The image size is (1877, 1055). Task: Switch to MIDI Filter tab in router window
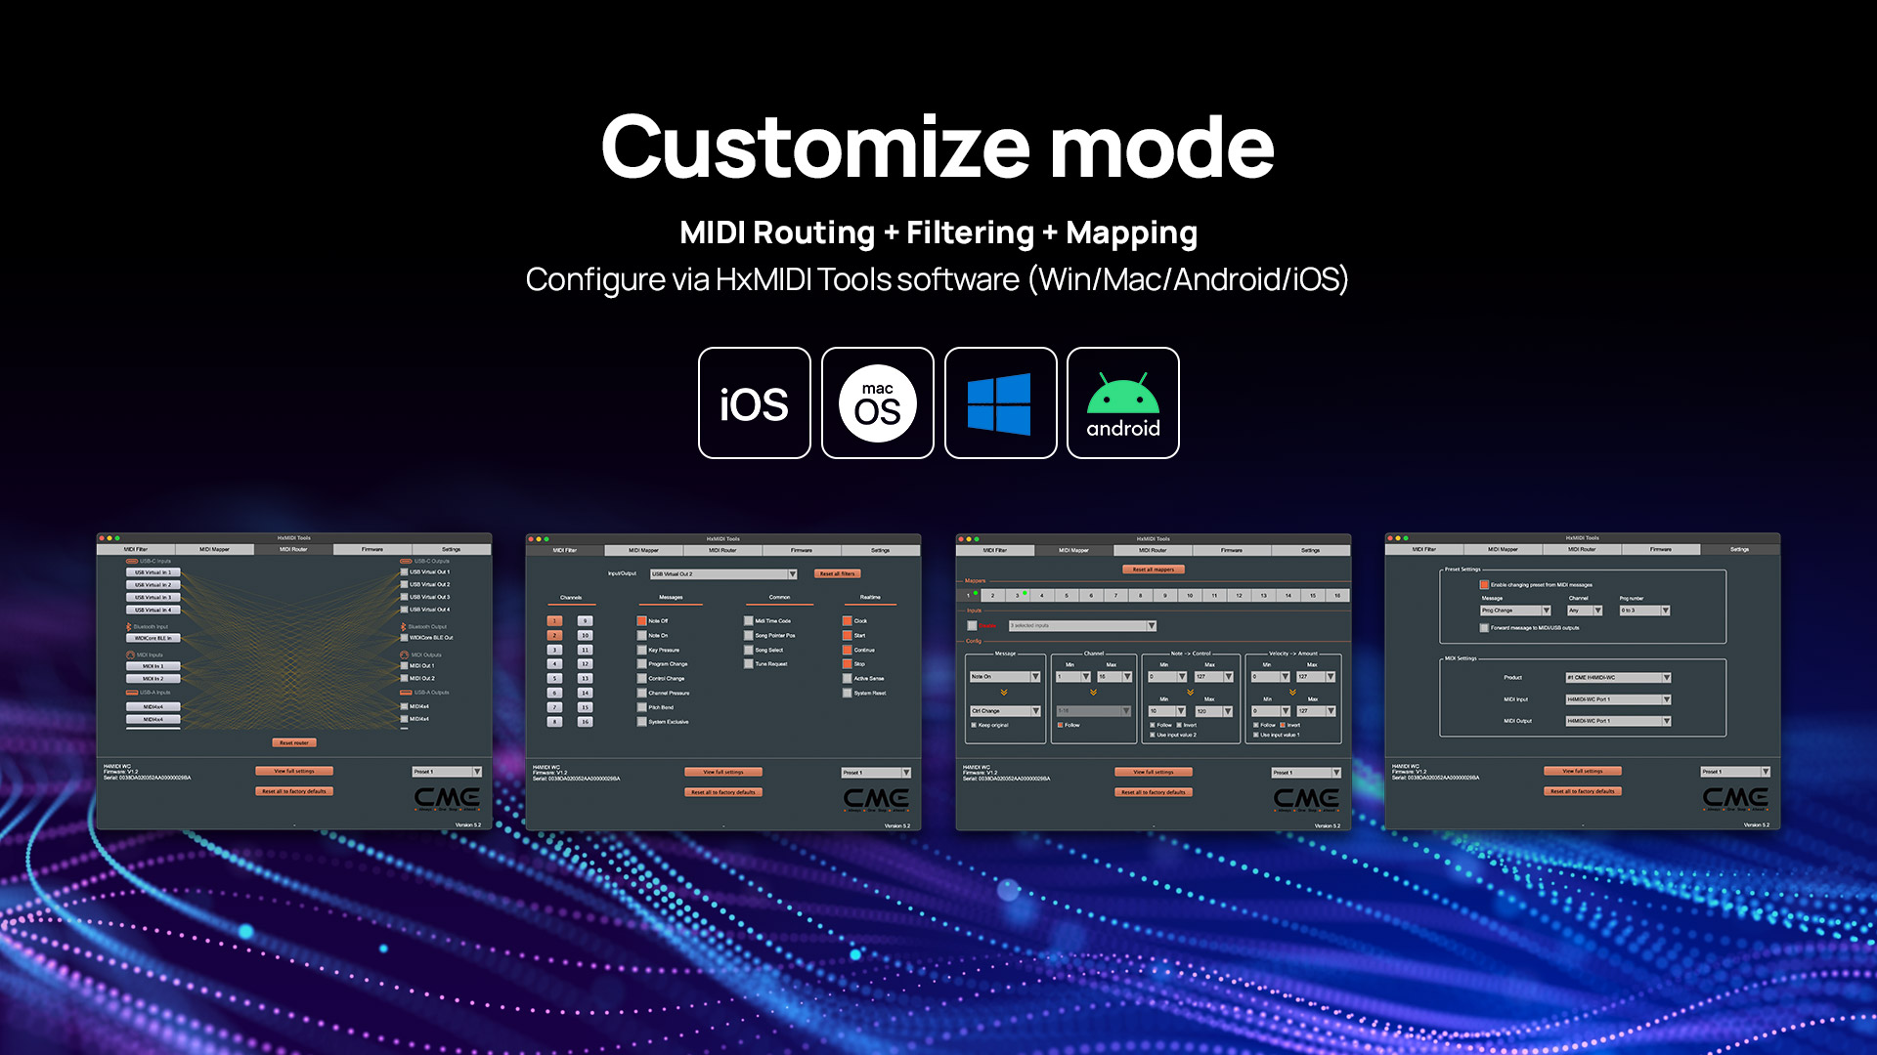136,549
